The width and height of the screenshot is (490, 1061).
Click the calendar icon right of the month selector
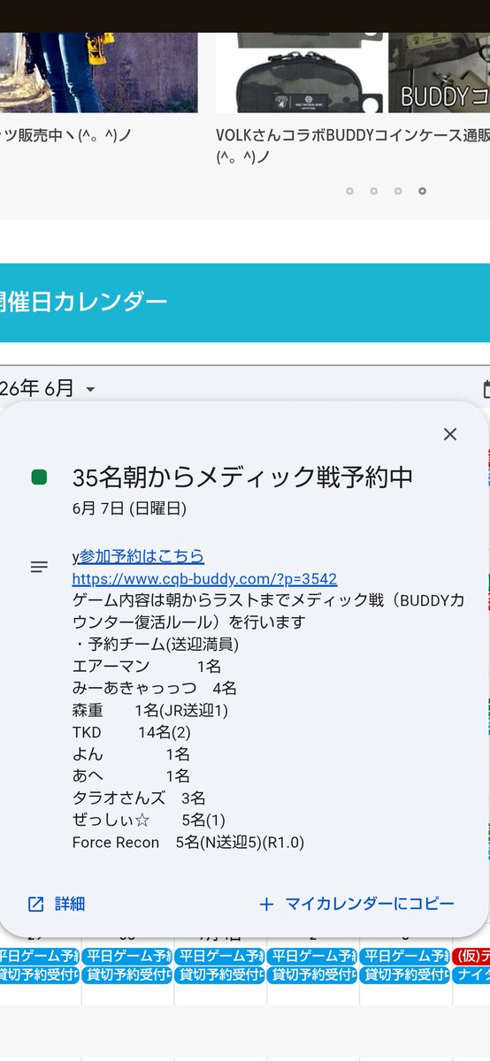click(x=486, y=389)
